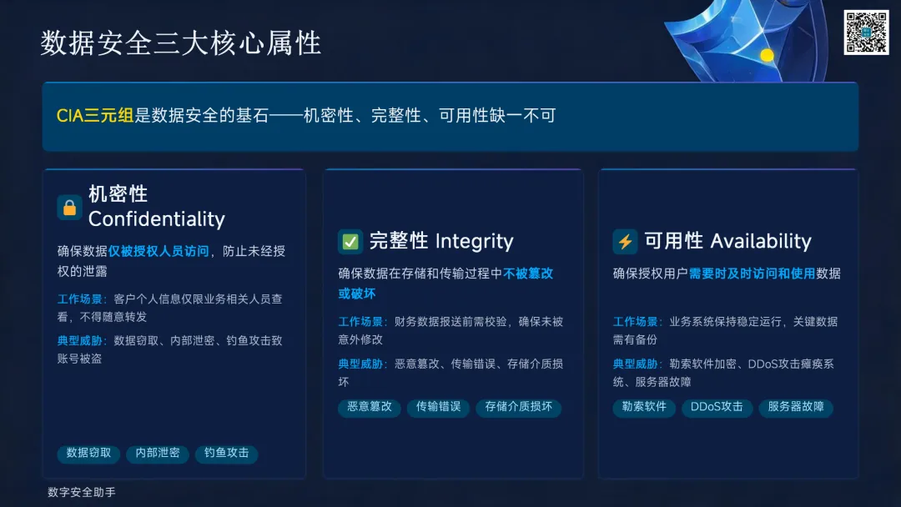The width and height of the screenshot is (901, 507).
Task: Click the 数字安全助手 footer label
Action: tap(82, 492)
